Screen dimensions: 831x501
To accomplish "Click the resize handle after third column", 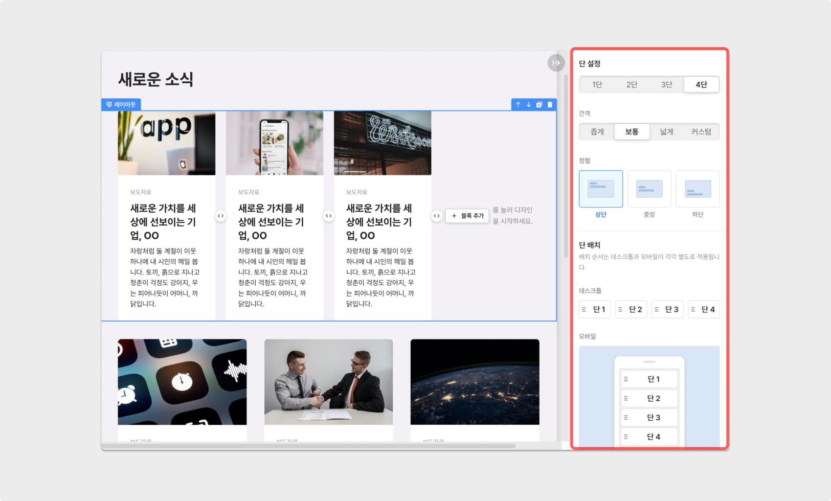I will point(436,216).
